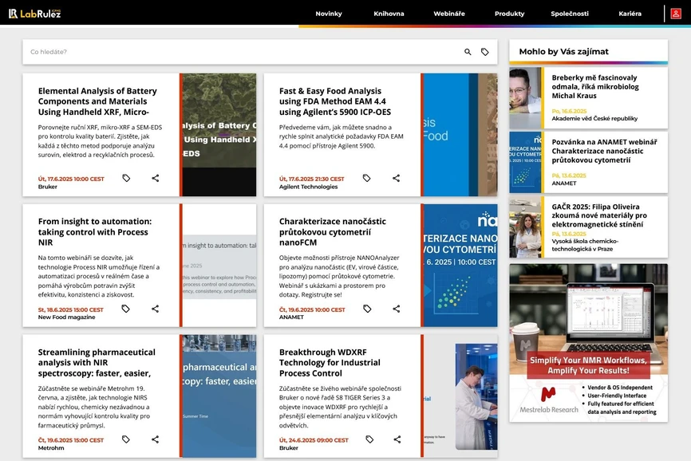This screenshot has width=691, height=461.
Task: Click date 'St, 18.6.2025 15:00 CEST'
Action: 70,309
